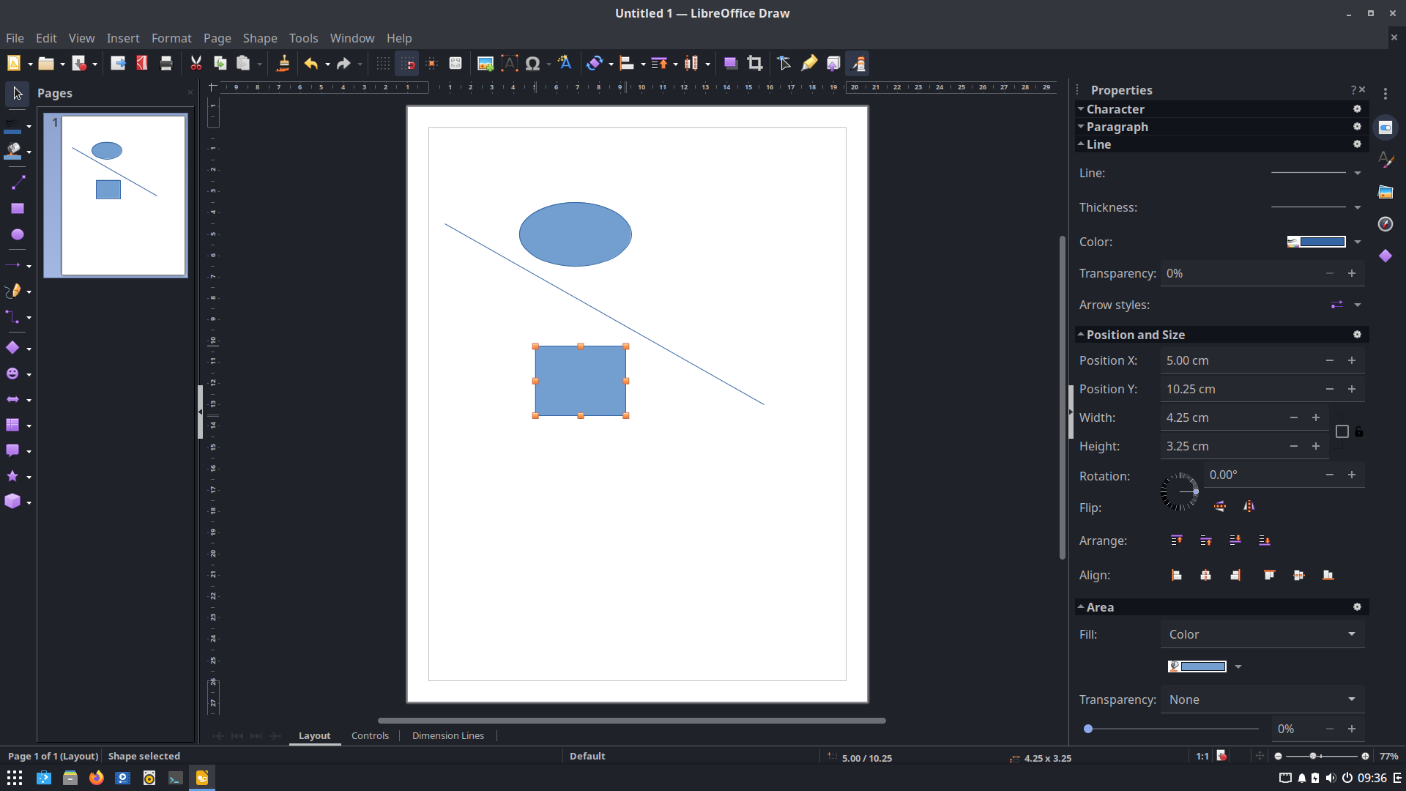1406x791 pixels.
Task: Open the Fill type dropdown showing Color
Action: pos(1262,634)
